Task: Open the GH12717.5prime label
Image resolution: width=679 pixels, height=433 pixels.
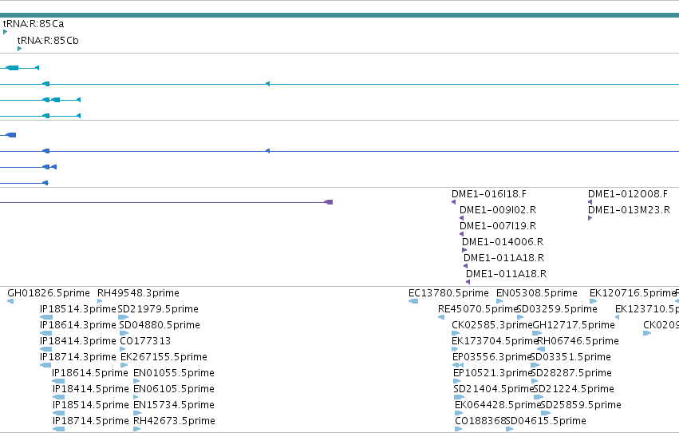Action: click(x=574, y=325)
